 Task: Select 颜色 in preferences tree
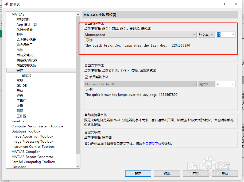20,35
